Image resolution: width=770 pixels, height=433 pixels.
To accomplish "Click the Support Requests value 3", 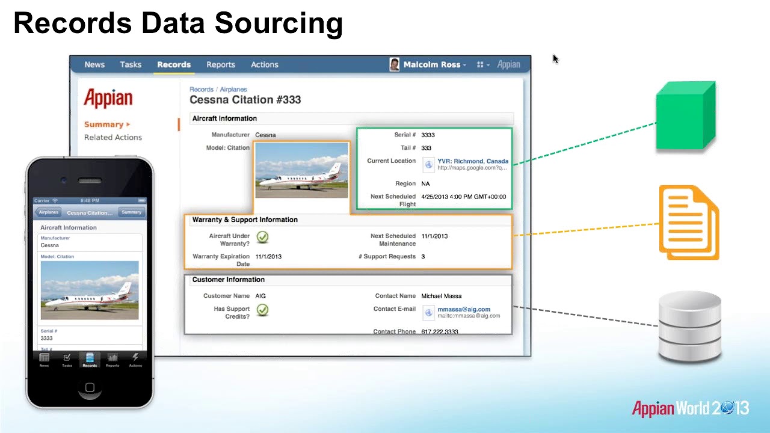I will pyautogui.click(x=423, y=256).
